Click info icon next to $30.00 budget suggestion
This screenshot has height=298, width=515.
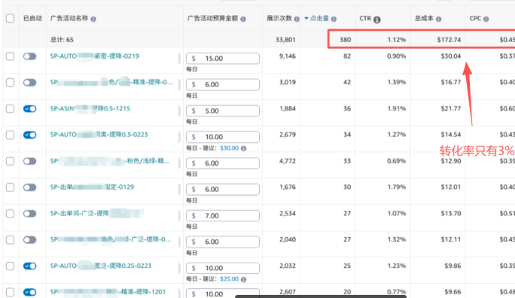coord(243,148)
